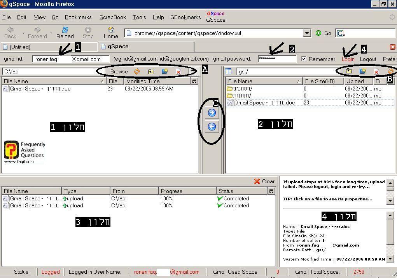This screenshot has width=397, height=278.
Task: Go up one folder in gs:/ pane
Action: (x=349, y=71)
